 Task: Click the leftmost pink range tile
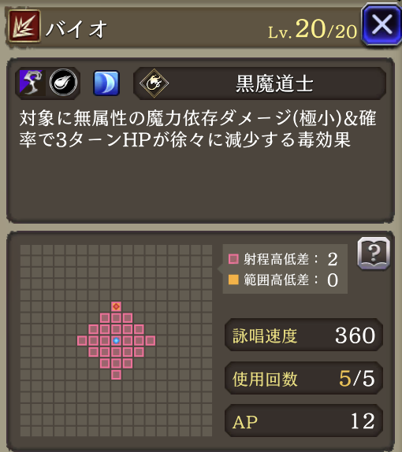click(x=82, y=341)
